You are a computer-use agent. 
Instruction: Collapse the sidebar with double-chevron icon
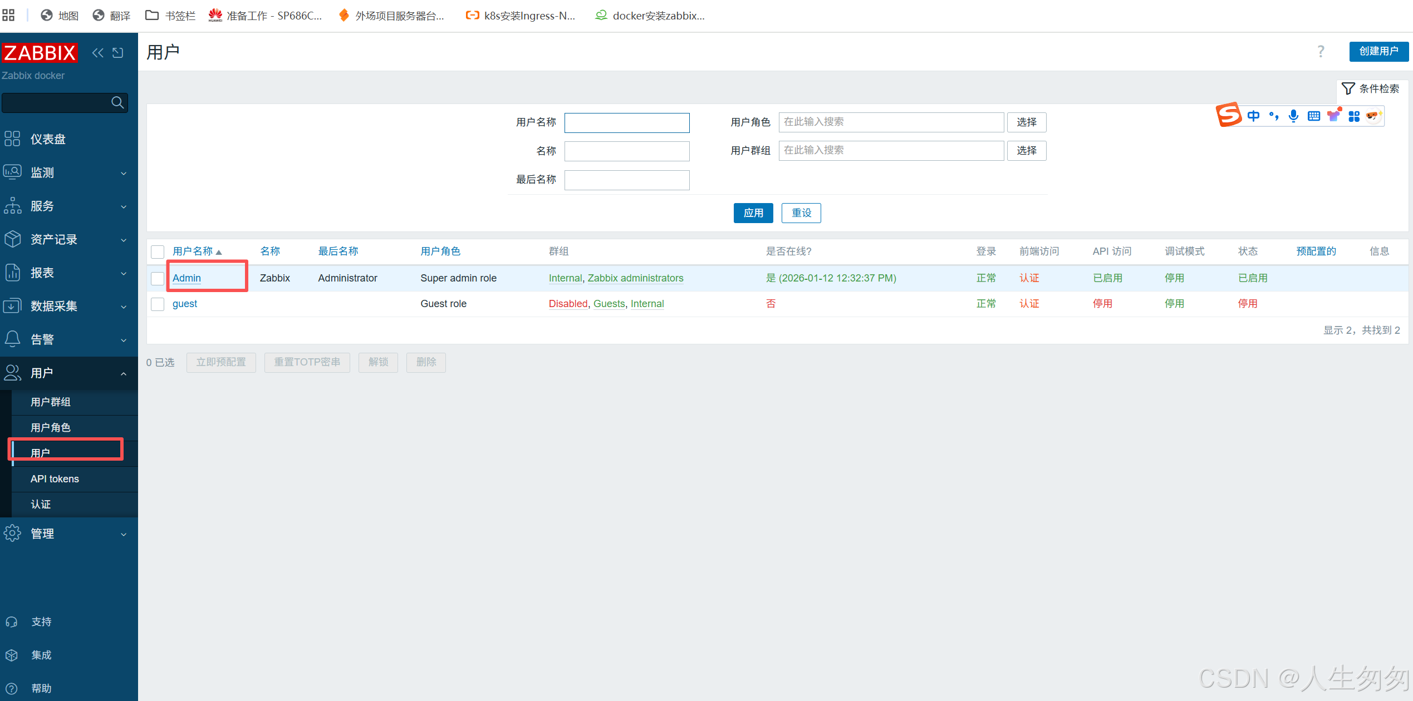[x=97, y=53]
